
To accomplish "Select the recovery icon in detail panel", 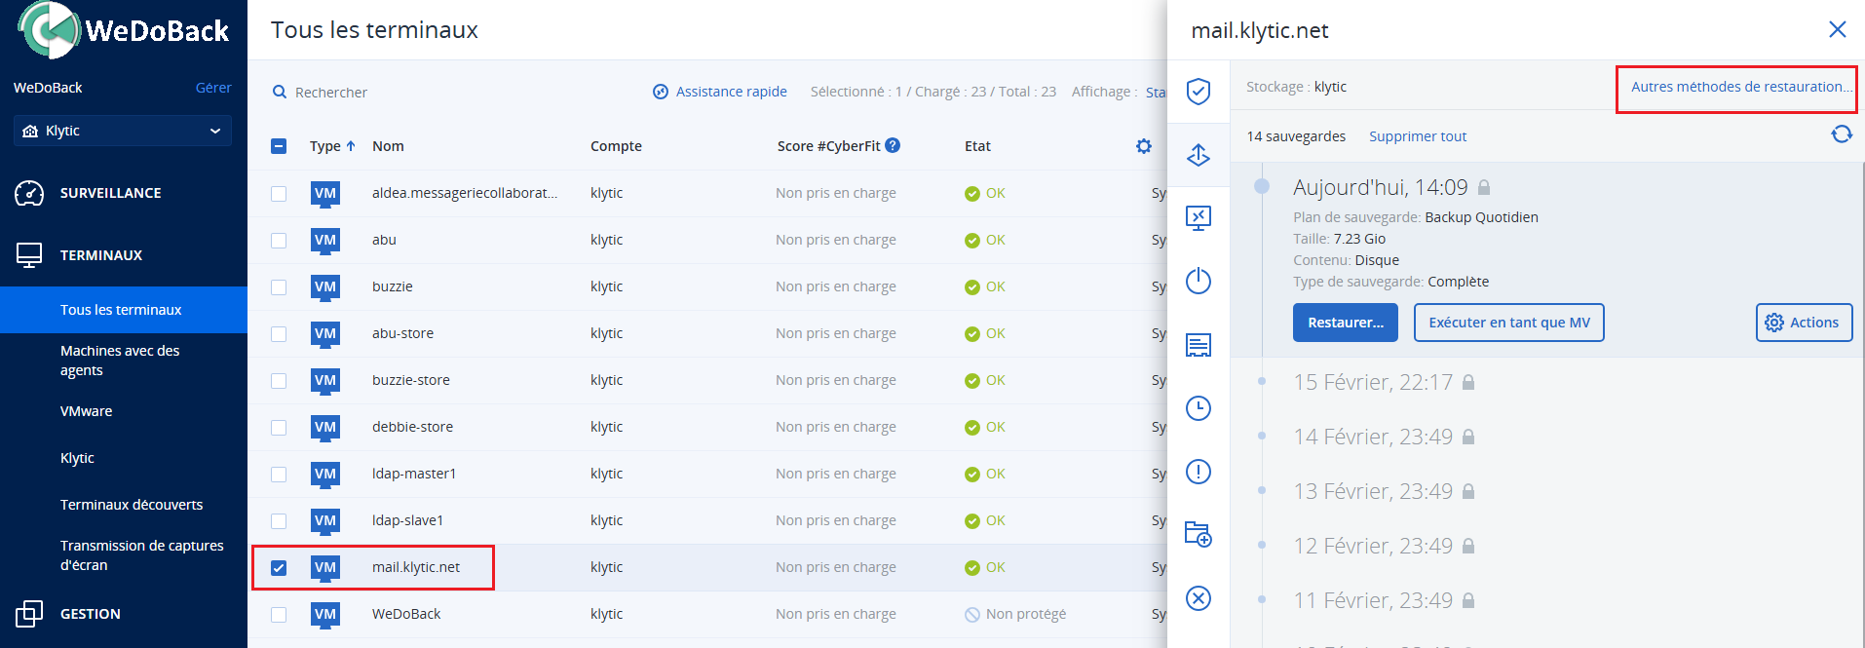I will 1199,155.
